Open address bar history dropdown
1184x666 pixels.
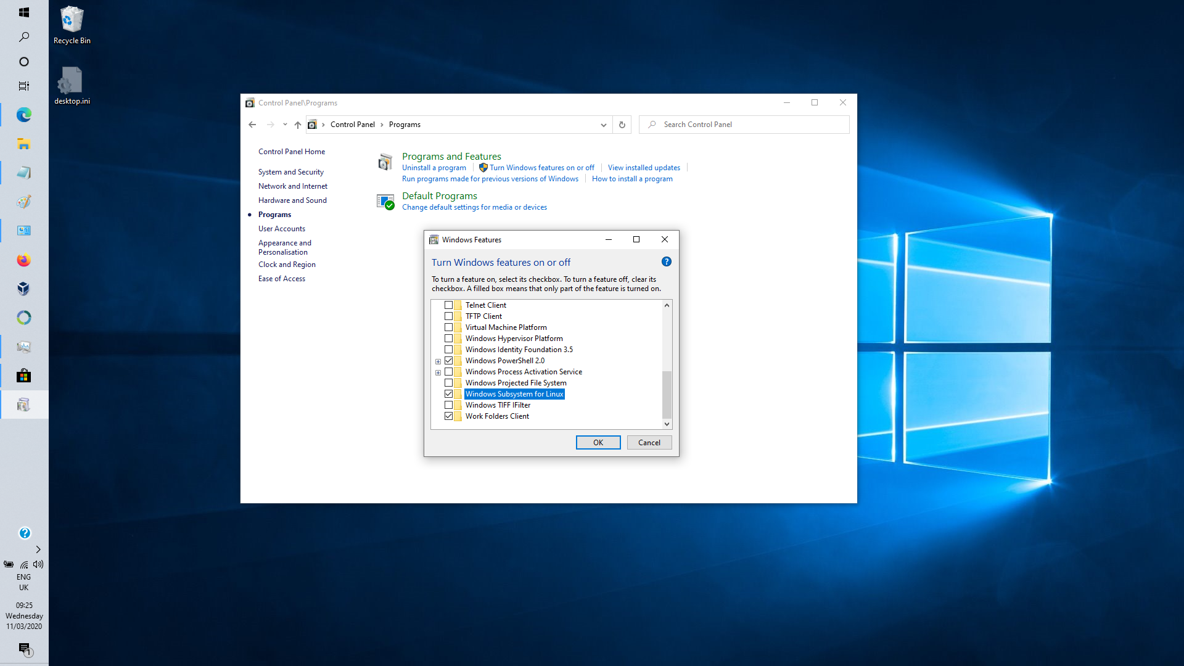tap(603, 125)
